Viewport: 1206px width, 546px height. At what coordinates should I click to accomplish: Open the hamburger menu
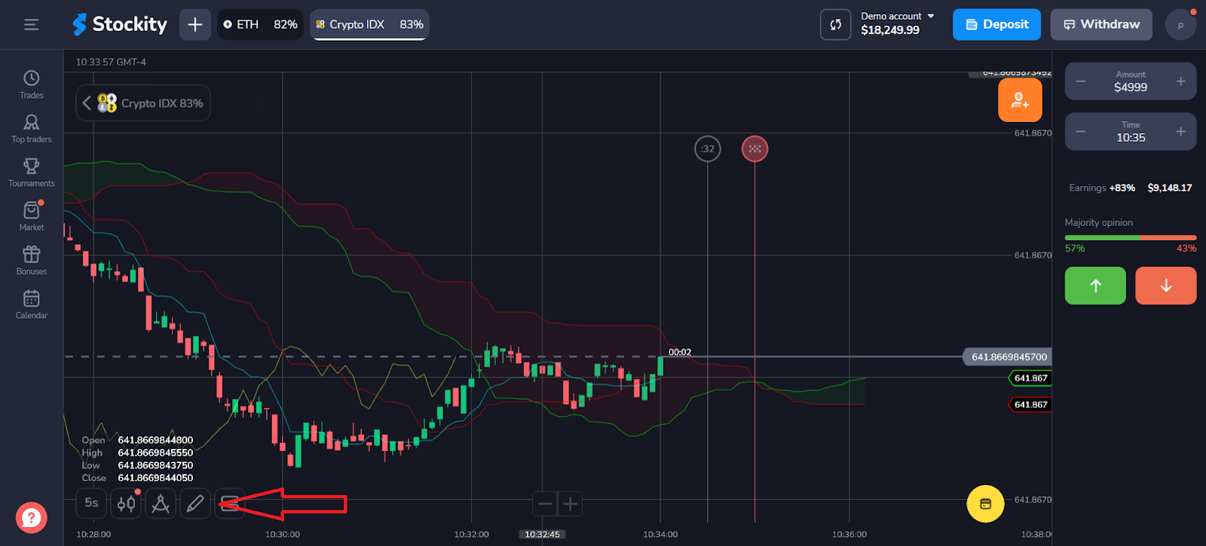(x=31, y=25)
